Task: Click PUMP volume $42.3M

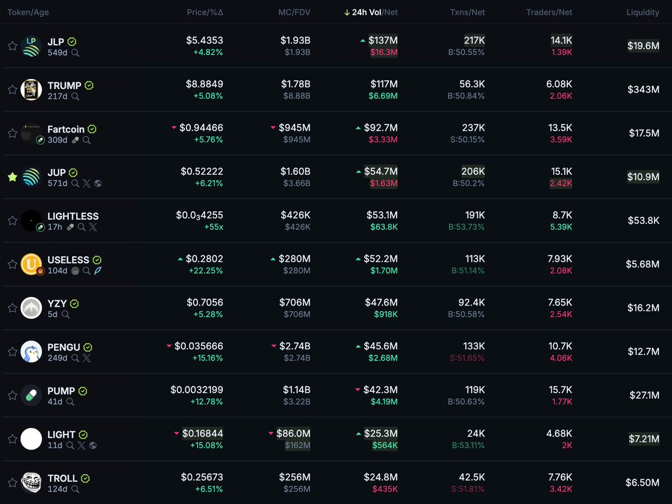Action: (x=381, y=390)
